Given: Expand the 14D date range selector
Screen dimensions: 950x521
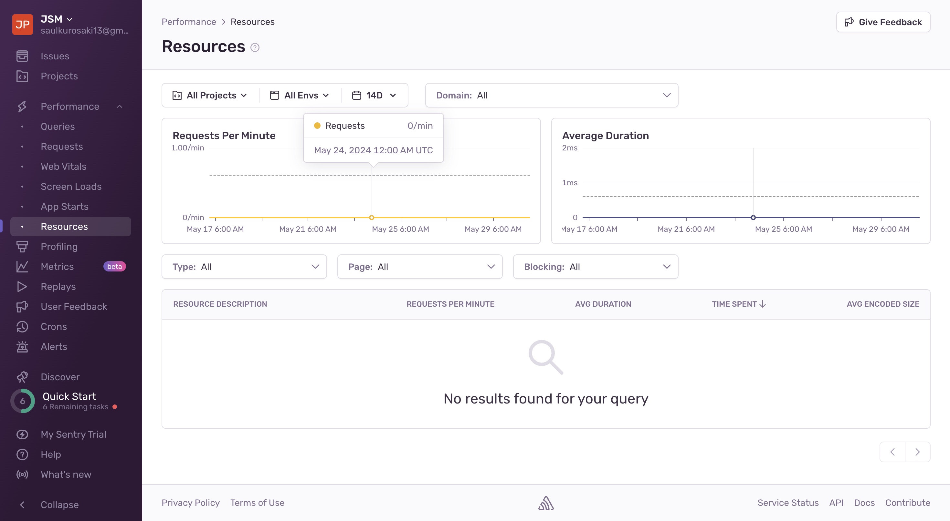Looking at the screenshot, I should click(x=374, y=96).
